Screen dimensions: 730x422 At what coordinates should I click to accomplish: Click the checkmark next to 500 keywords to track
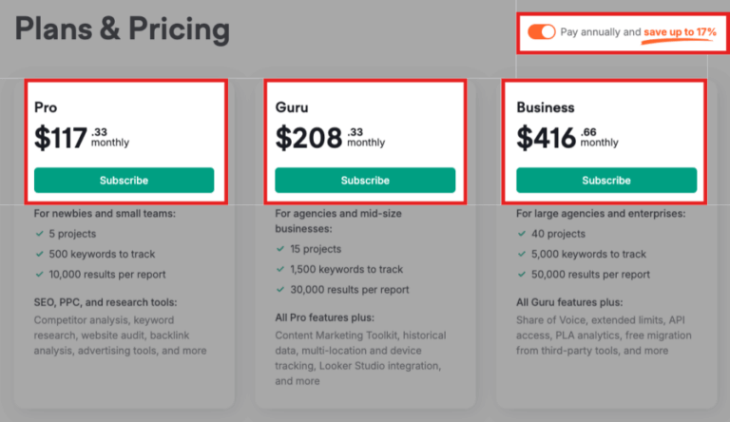39,254
